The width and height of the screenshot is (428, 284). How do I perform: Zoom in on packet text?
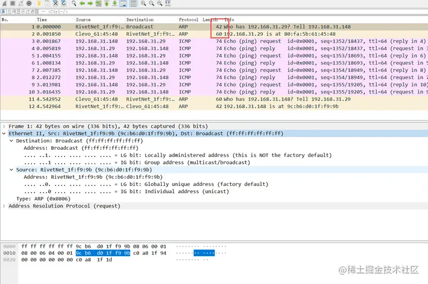click(144, 4)
